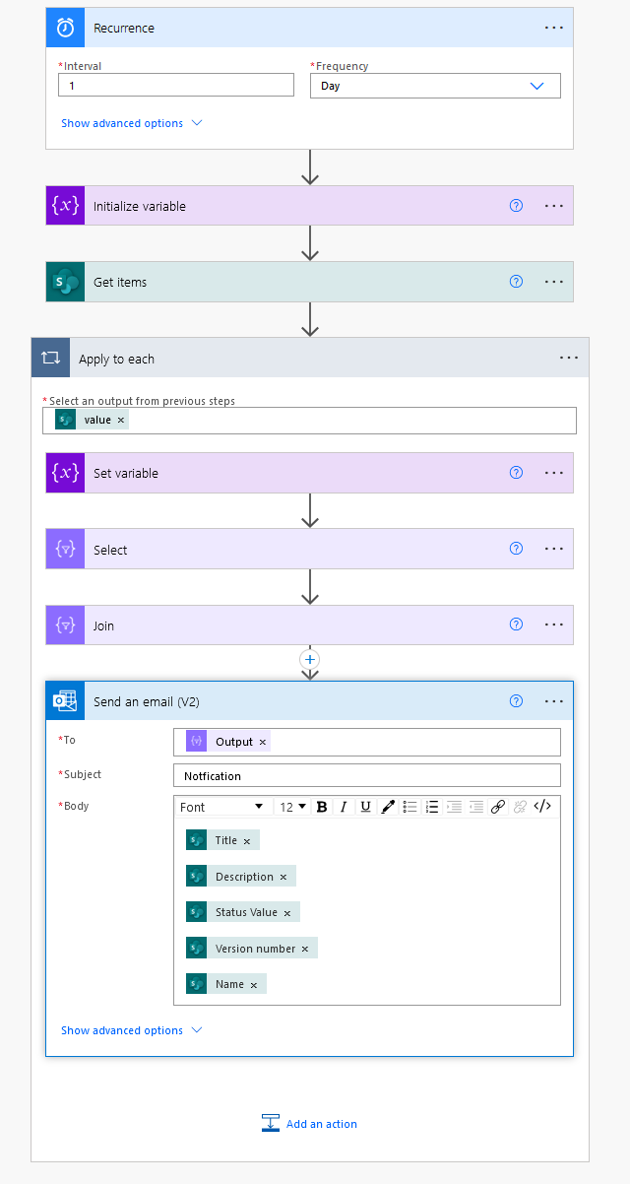Click the Subject field containing Notfication
This screenshot has width=630, height=1184.
[367, 775]
